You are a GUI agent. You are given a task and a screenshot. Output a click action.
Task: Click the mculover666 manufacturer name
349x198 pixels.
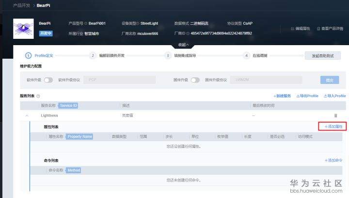[x=147, y=33]
